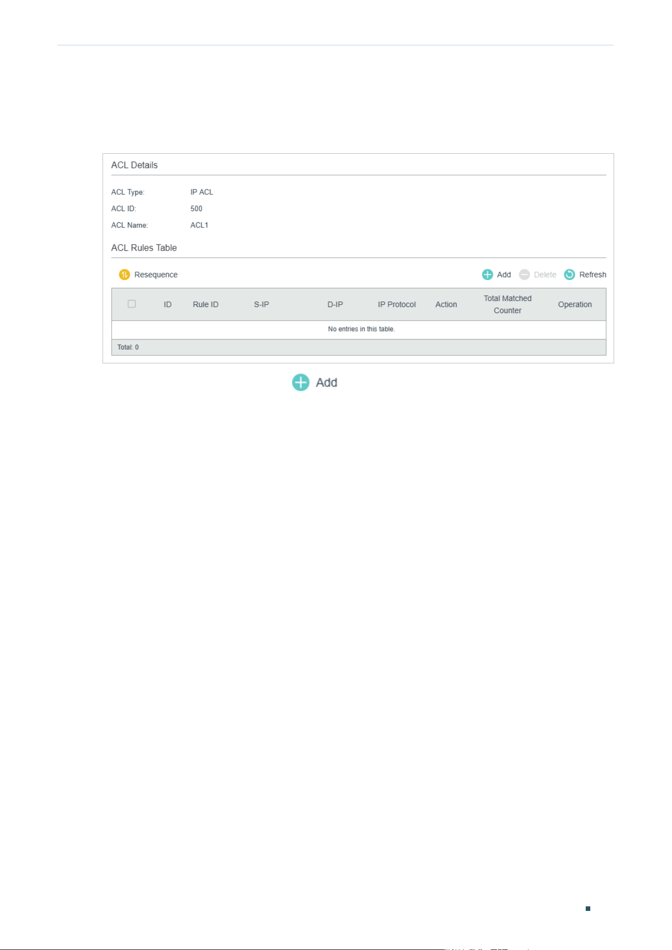Click the D-IP column header

pyautogui.click(x=335, y=304)
